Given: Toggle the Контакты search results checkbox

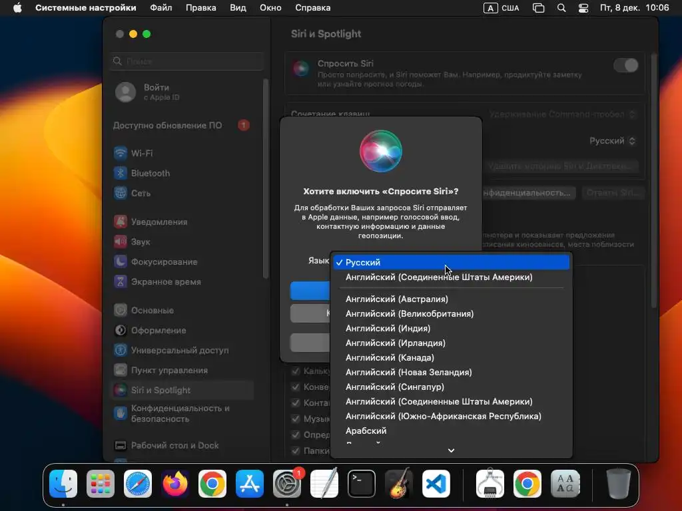Looking at the screenshot, I should (296, 403).
